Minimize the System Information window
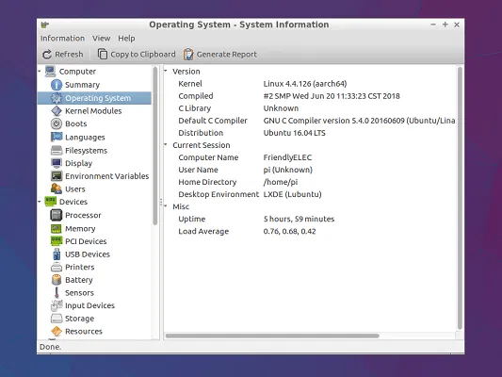This screenshot has width=502, height=377. click(433, 25)
